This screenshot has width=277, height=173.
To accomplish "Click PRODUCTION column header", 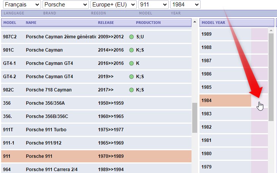I will coord(148,22).
